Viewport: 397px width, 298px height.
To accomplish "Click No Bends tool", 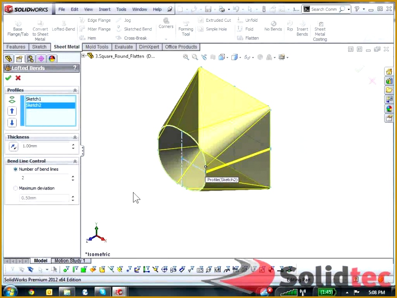I will [x=273, y=26].
